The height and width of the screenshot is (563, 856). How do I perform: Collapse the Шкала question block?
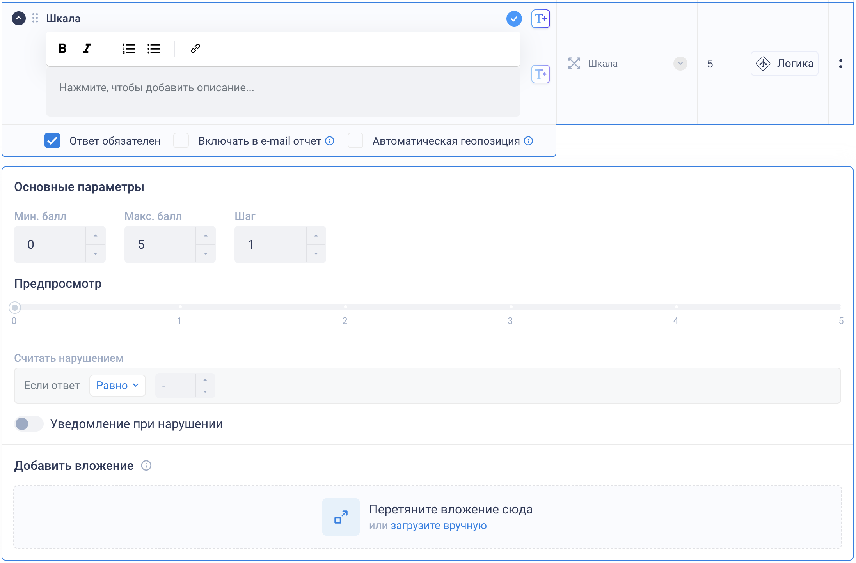click(19, 18)
